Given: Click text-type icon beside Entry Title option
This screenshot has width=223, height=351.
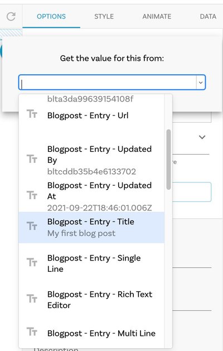Looking at the screenshot, I should [x=32, y=226].
